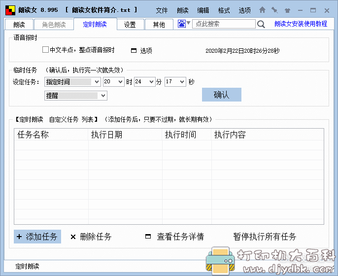Expand the search engine arrow next to paw
The width and height of the screenshot is (338, 276).
click(188, 23)
